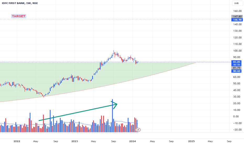Select the tallest blue volume bar

pos(112,116)
